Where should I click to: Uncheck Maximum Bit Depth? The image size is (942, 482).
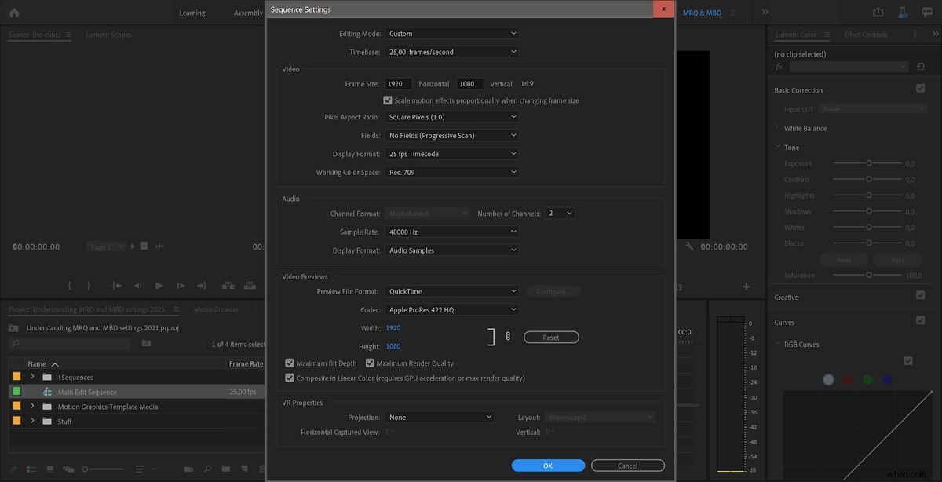point(290,363)
